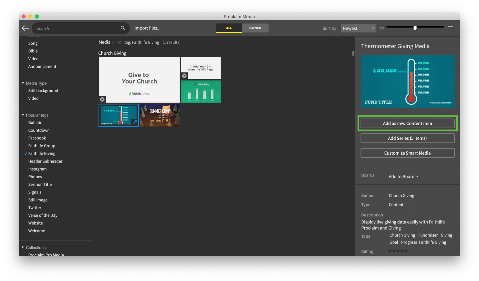Click the media grid scrollbar
The width and height of the screenshot is (479, 281).
353,53
